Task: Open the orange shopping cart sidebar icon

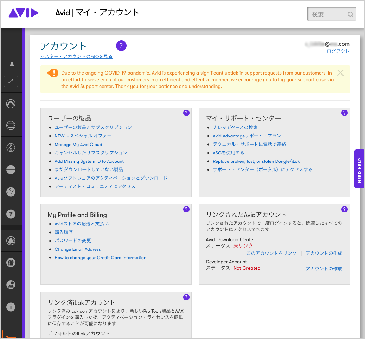Action: [x=11, y=334]
